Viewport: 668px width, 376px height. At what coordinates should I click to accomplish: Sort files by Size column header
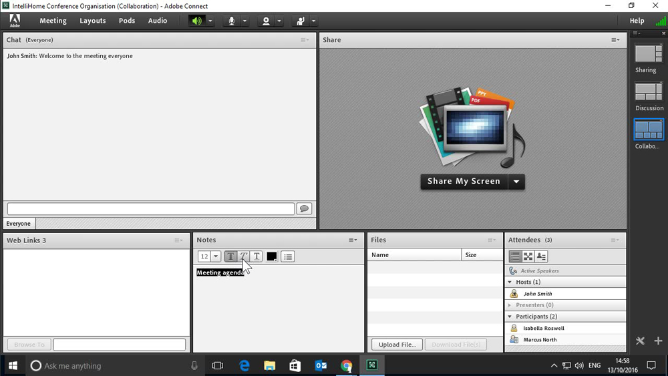click(x=482, y=254)
